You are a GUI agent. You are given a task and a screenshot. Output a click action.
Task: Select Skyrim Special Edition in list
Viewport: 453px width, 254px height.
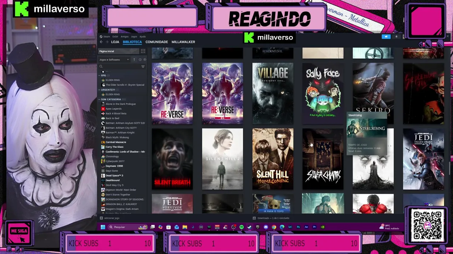pyautogui.click(x=125, y=85)
